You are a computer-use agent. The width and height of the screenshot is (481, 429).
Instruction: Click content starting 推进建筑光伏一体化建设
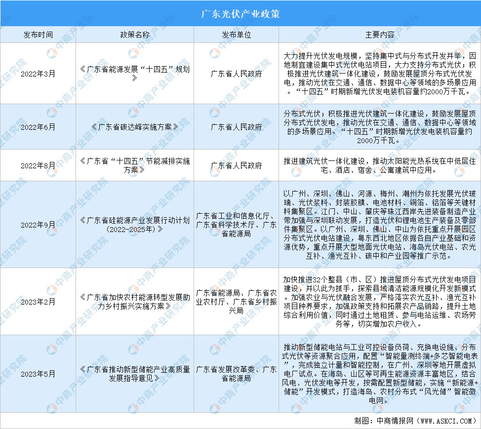pyautogui.click(x=380, y=165)
